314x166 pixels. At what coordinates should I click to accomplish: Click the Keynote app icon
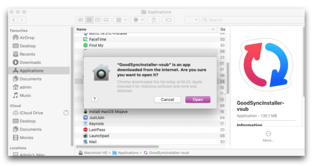pos(85,123)
